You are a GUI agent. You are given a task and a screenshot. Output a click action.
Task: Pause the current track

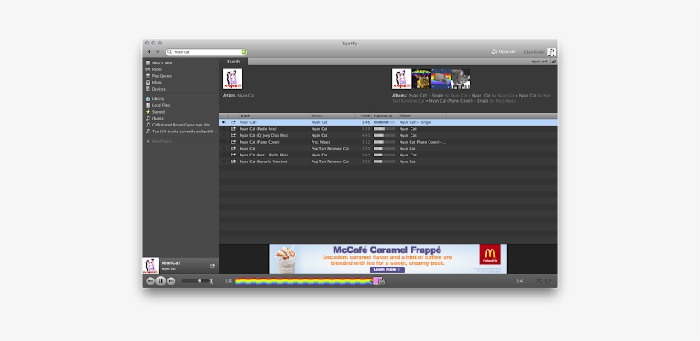coord(160,281)
